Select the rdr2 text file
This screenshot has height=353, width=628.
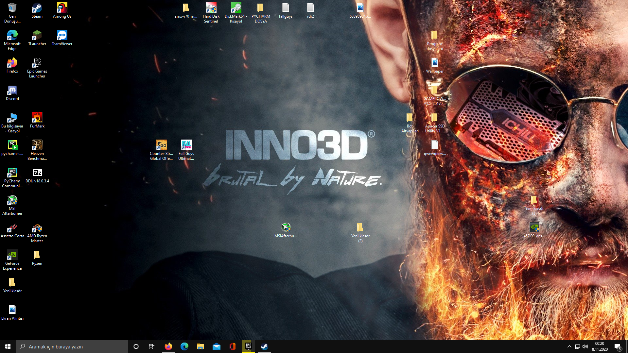(310, 10)
